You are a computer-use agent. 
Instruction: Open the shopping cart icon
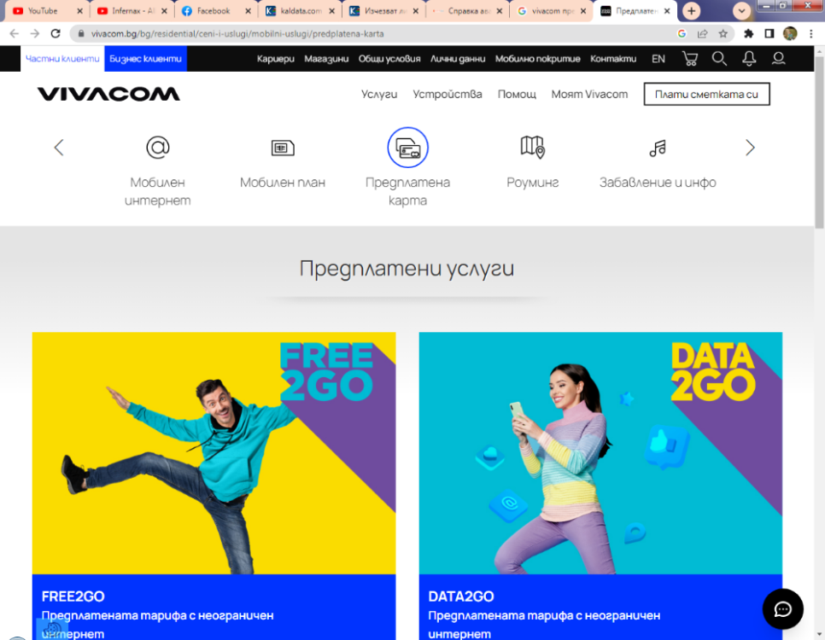tap(690, 58)
